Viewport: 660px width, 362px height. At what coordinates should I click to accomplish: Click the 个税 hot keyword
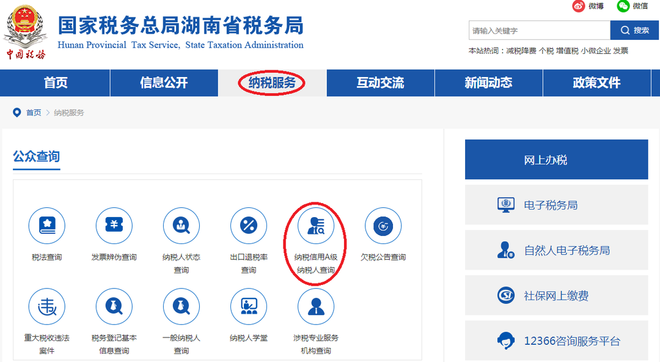tap(546, 51)
